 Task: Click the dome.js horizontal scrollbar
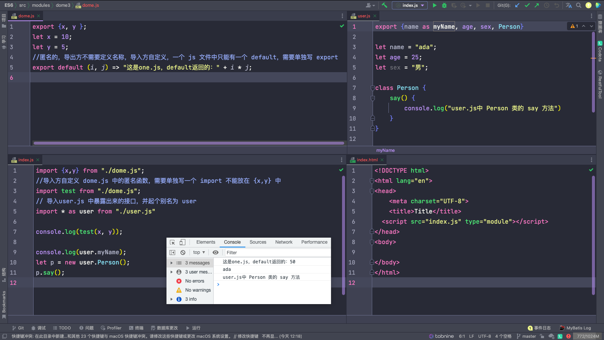point(189,143)
